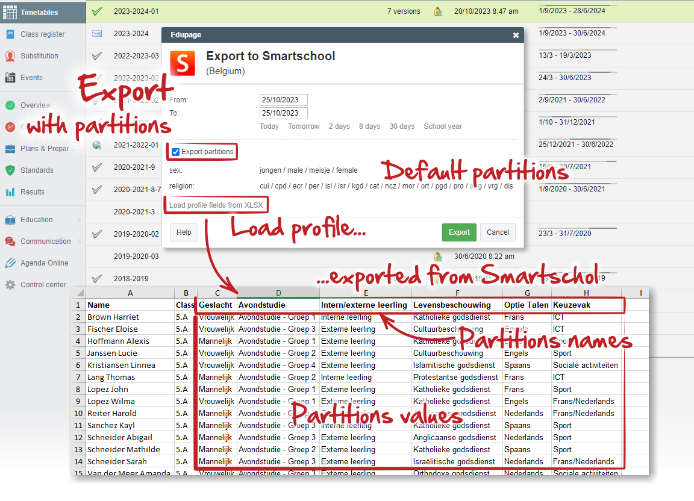Open the Agenda Online pen icon
The width and height of the screenshot is (694, 501).
click(x=10, y=263)
